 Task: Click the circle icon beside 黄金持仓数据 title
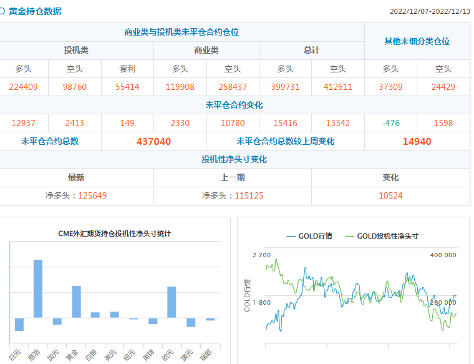point(2,11)
